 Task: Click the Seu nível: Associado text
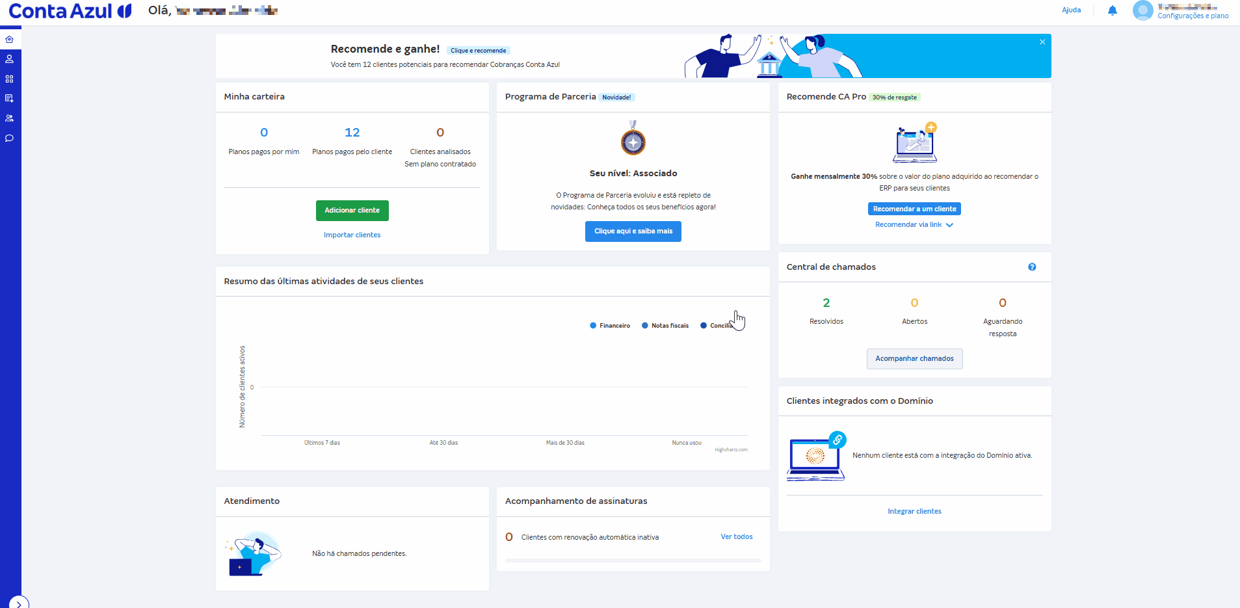pyautogui.click(x=633, y=174)
